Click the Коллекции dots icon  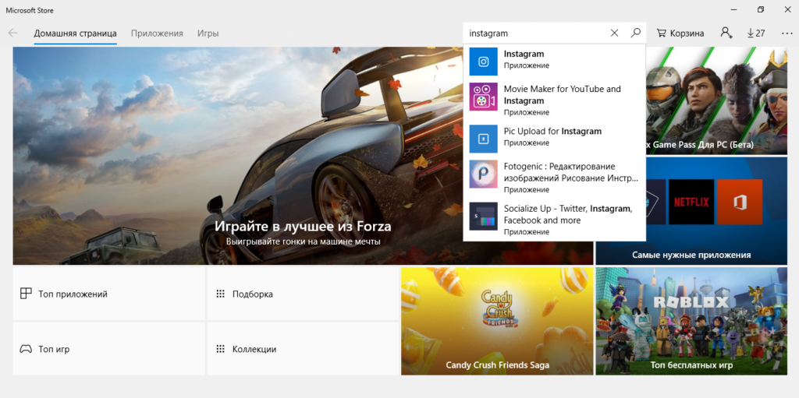tap(220, 349)
